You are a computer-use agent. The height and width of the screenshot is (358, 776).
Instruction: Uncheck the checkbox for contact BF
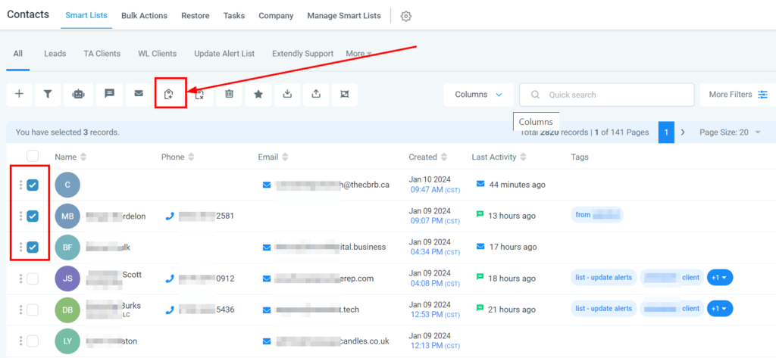tap(32, 247)
